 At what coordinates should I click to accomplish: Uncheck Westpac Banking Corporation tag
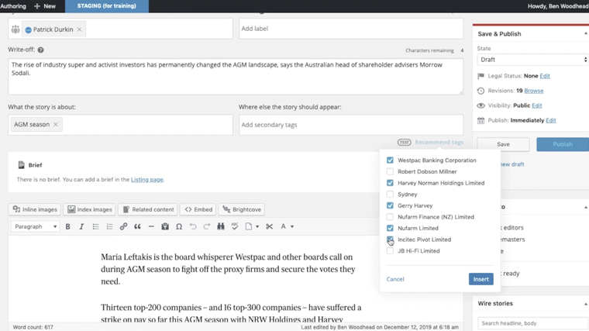pos(390,160)
